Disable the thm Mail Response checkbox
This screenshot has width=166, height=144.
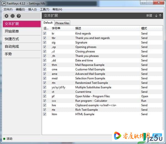click(x=45, y=65)
